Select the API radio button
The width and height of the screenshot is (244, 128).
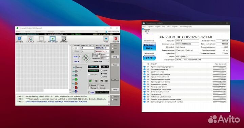pos(113,45)
